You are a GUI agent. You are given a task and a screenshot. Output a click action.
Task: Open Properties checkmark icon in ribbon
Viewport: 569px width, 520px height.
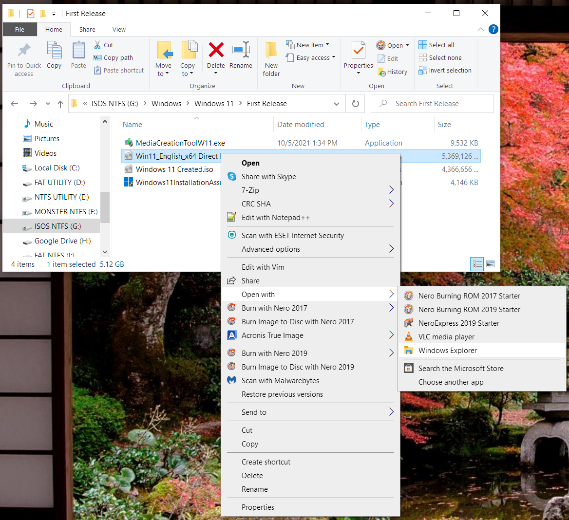coord(358,50)
